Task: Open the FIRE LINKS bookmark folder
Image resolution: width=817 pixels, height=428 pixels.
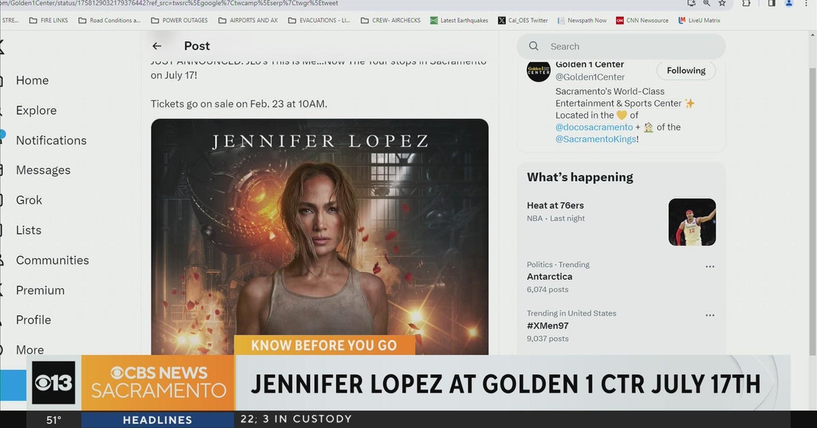Action: pos(48,20)
